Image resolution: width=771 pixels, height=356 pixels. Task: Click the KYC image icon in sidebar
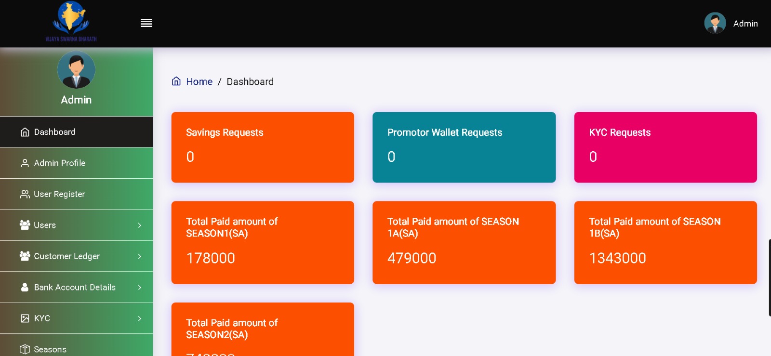click(25, 318)
